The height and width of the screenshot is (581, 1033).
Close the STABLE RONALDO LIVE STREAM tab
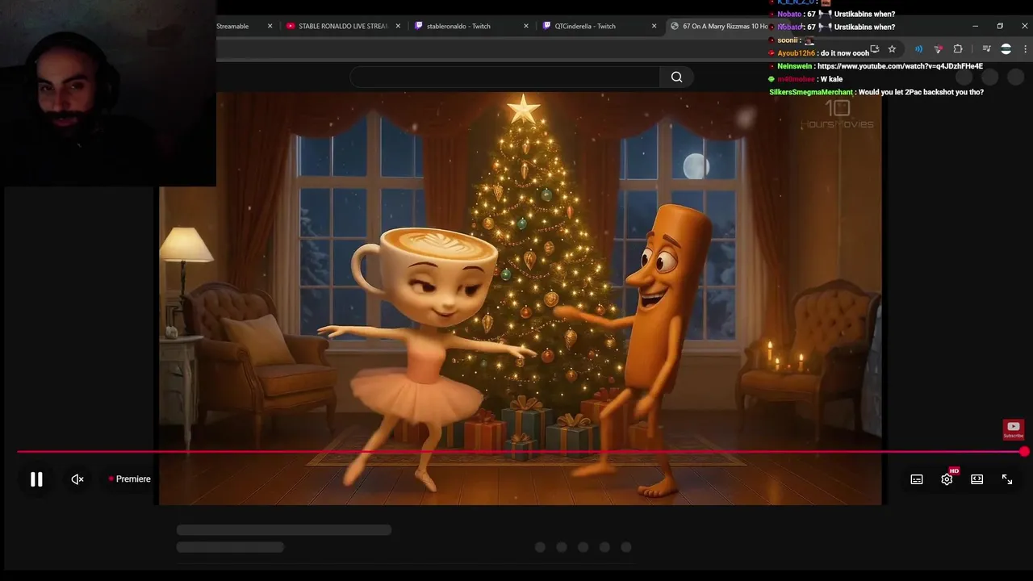pos(398,26)
